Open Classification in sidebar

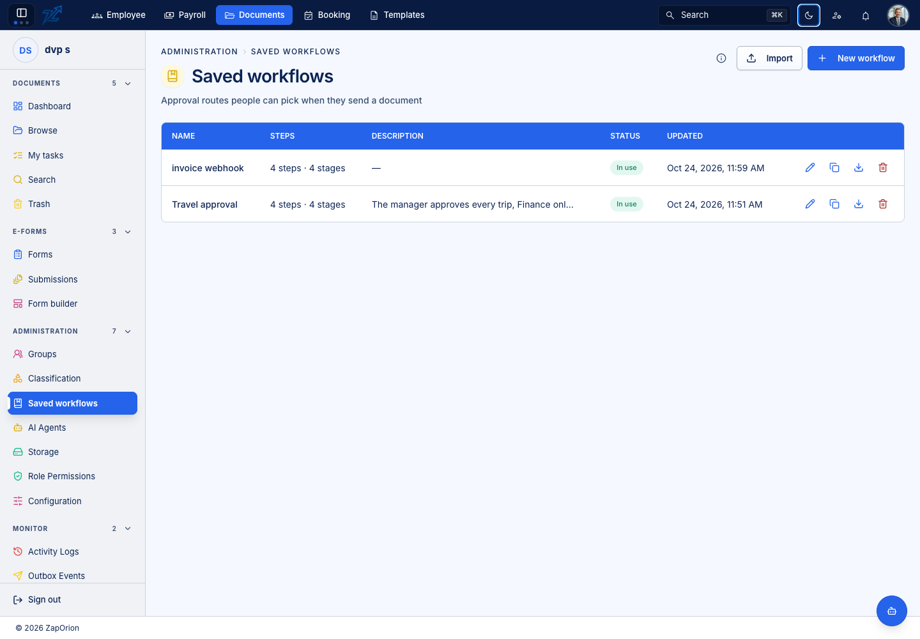click(72, 378)
